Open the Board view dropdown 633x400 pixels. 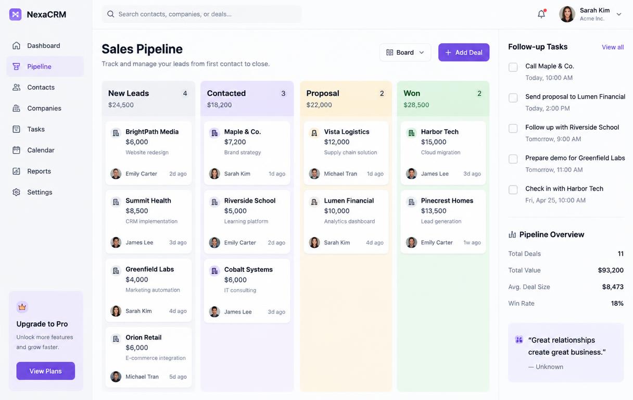coord(405,52)
